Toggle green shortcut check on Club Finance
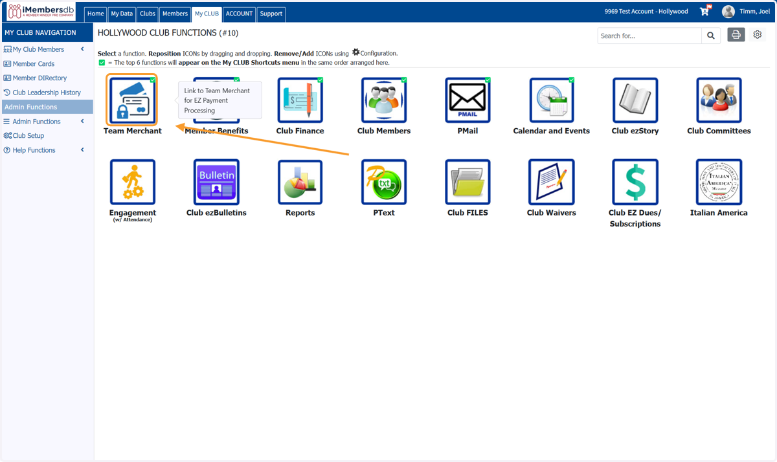 tap(321, 80)
